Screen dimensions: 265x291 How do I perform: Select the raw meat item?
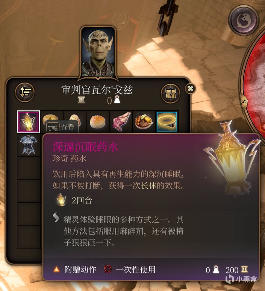tap(121, 122)
